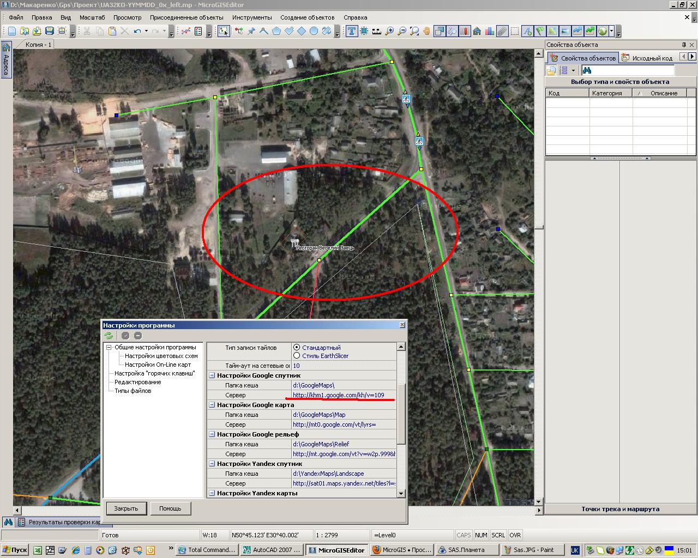The height and width of the screenshot is (558, 698).
Task: Collapse 'Настройки Google спутник' section
Action: (212, 375)
